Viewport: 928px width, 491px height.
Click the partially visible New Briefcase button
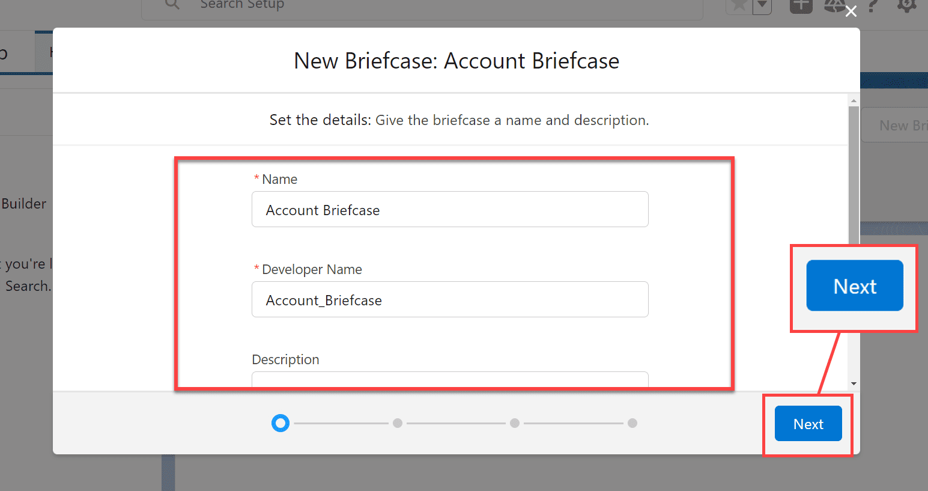click(x=901, y=125)
